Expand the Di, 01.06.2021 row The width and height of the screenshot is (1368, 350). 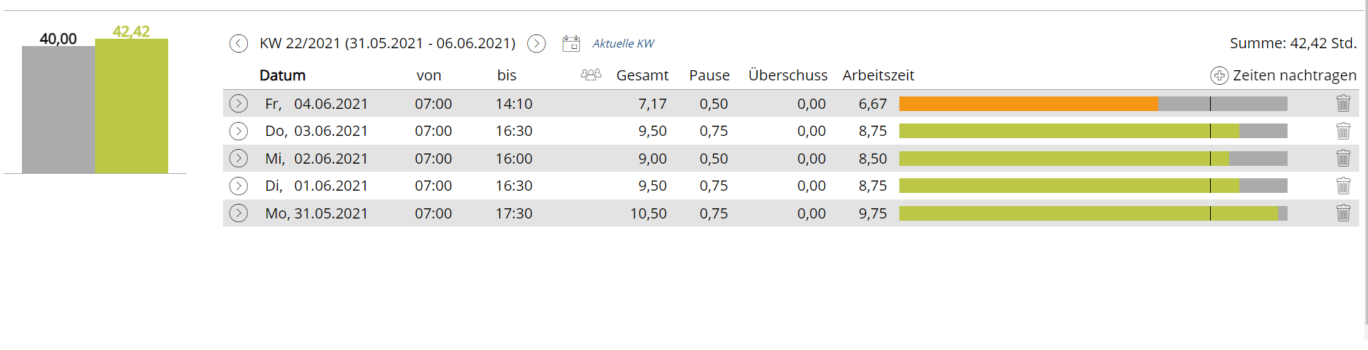(238, 186)
